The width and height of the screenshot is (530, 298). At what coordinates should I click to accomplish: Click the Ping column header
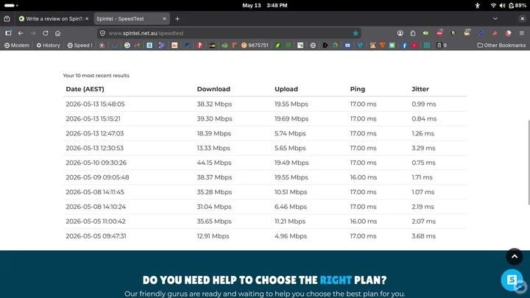tap(357, 89)
